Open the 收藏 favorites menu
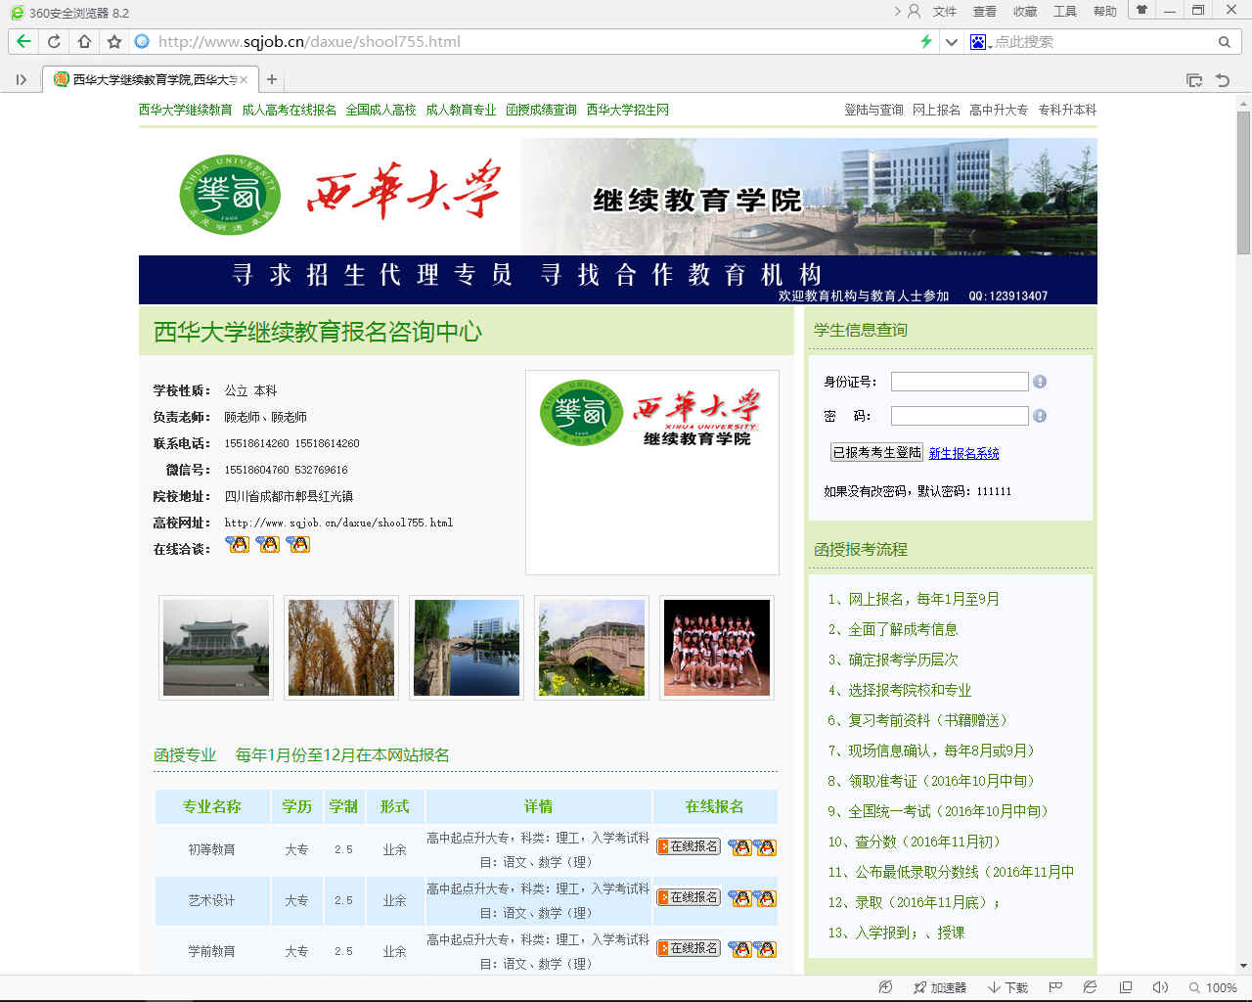Screen dimensions: 1252x1002 1024,12
